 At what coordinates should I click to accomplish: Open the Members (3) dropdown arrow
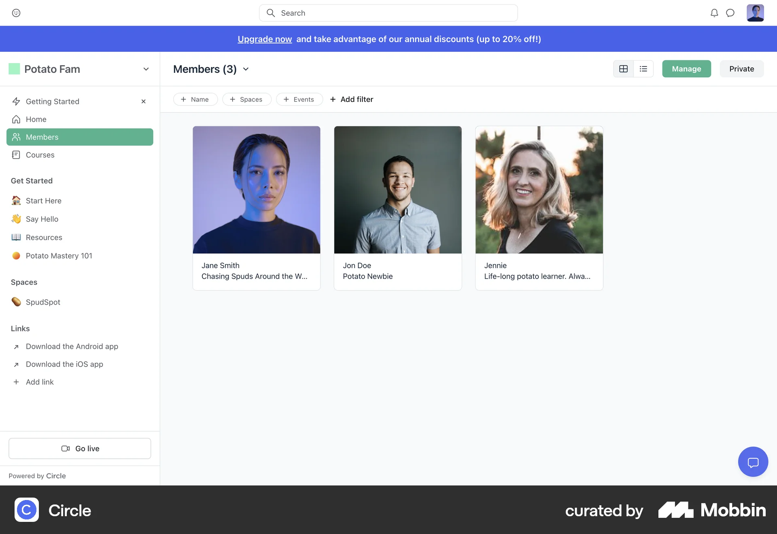click(x=246, y=69)
